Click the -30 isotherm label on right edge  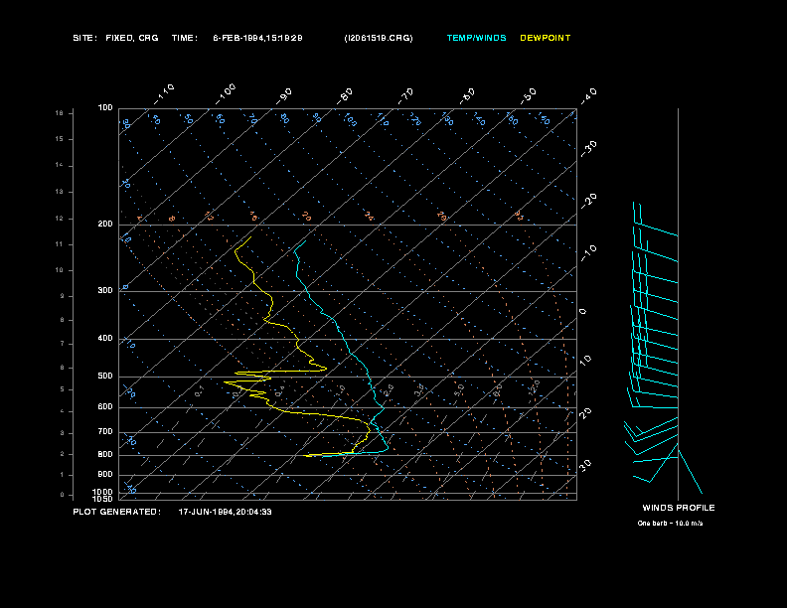click(588, 149)
